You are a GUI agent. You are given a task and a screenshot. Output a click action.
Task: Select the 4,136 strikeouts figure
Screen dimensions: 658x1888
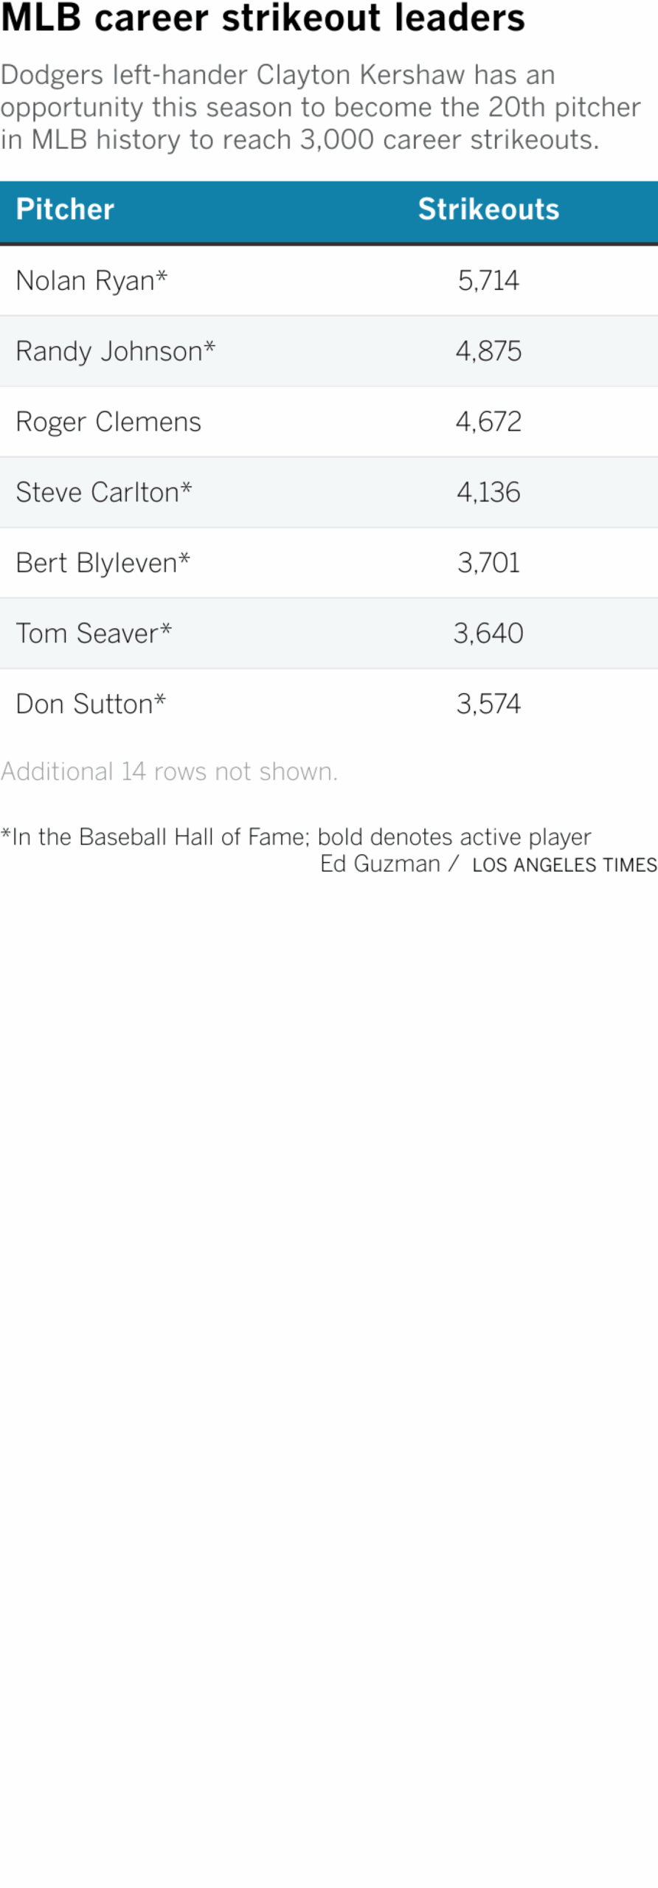[x=488, y=492]
